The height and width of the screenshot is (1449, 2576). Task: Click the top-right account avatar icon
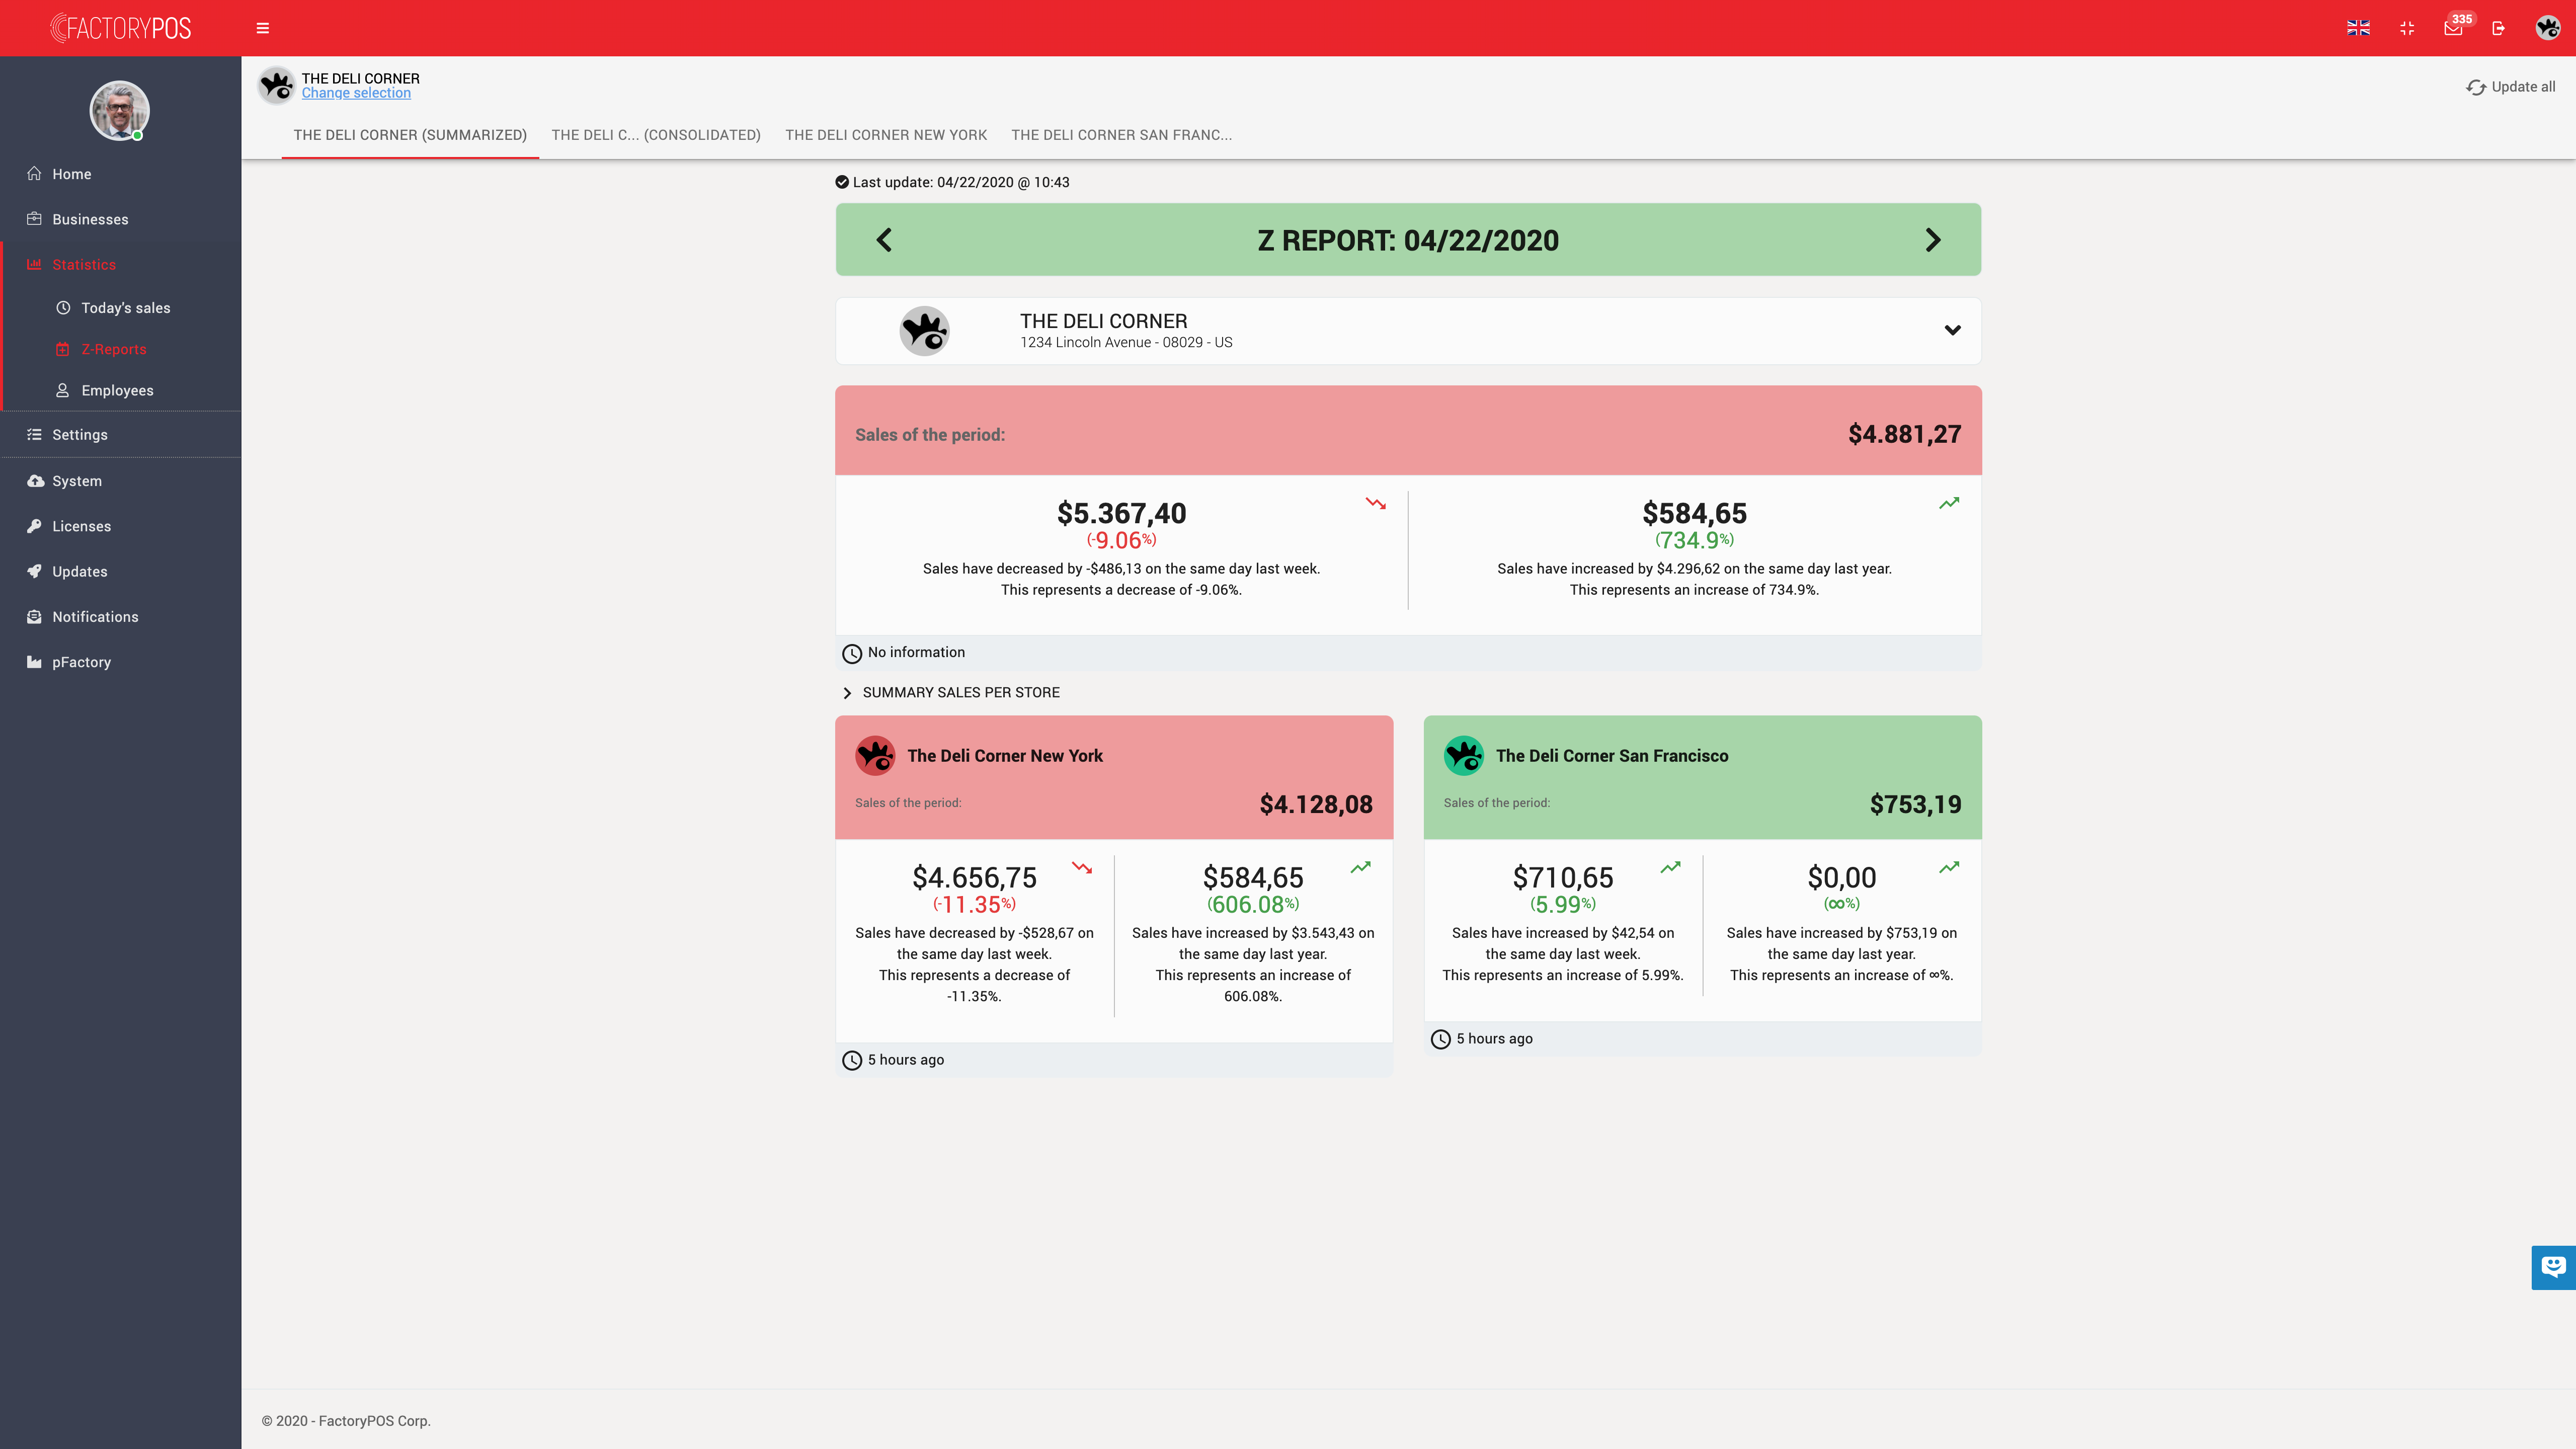coord(2547,28)
